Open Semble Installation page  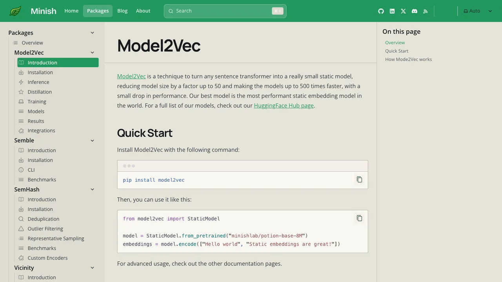pyautogui.click(x=40, y=160)
